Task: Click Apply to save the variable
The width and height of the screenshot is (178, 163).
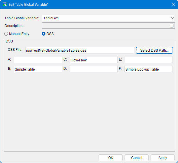Action: coord(163,158)
